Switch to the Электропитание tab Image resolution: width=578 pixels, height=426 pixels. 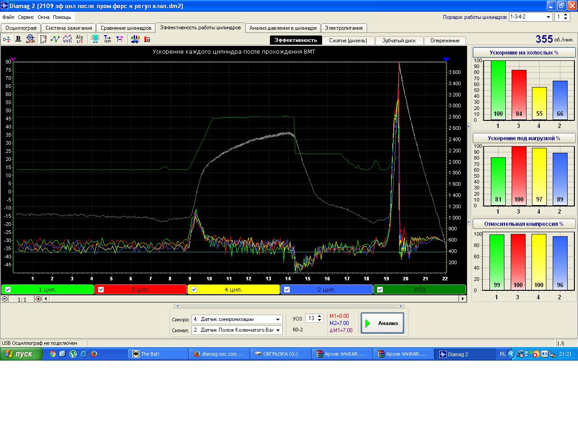pos(344,28)
